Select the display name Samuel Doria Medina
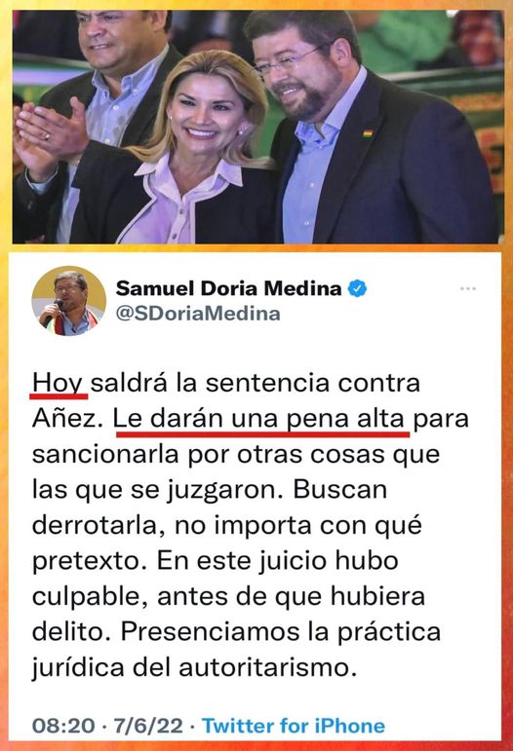The height and width of the screenshot is (751, 513). coord(228,288)
